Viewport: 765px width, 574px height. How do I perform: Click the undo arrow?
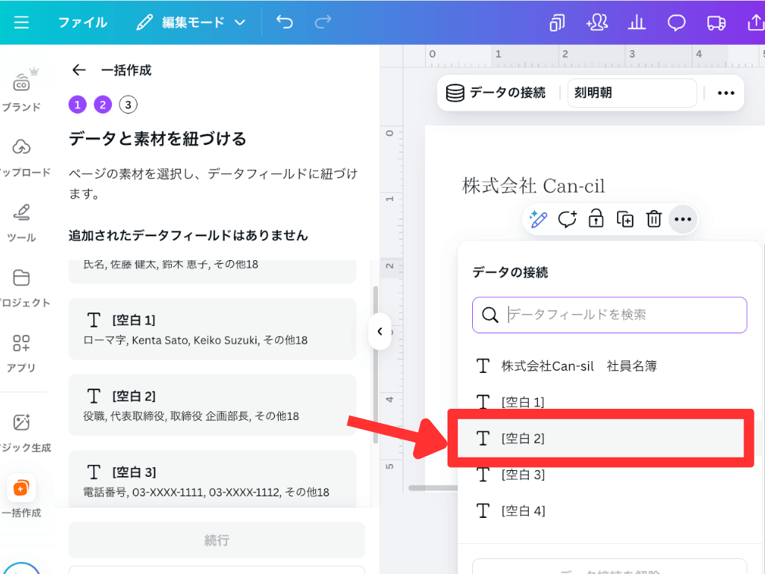point(285,22)
